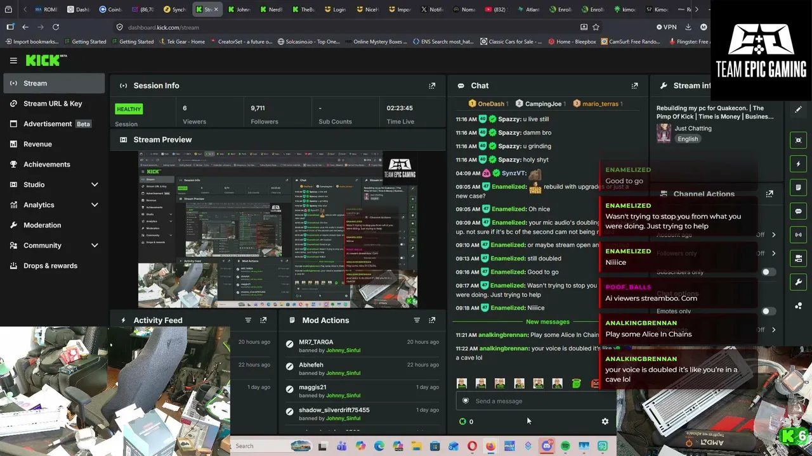Open the Followers only setting chevron
The image size is (812, 456).
tap(773, 253)
